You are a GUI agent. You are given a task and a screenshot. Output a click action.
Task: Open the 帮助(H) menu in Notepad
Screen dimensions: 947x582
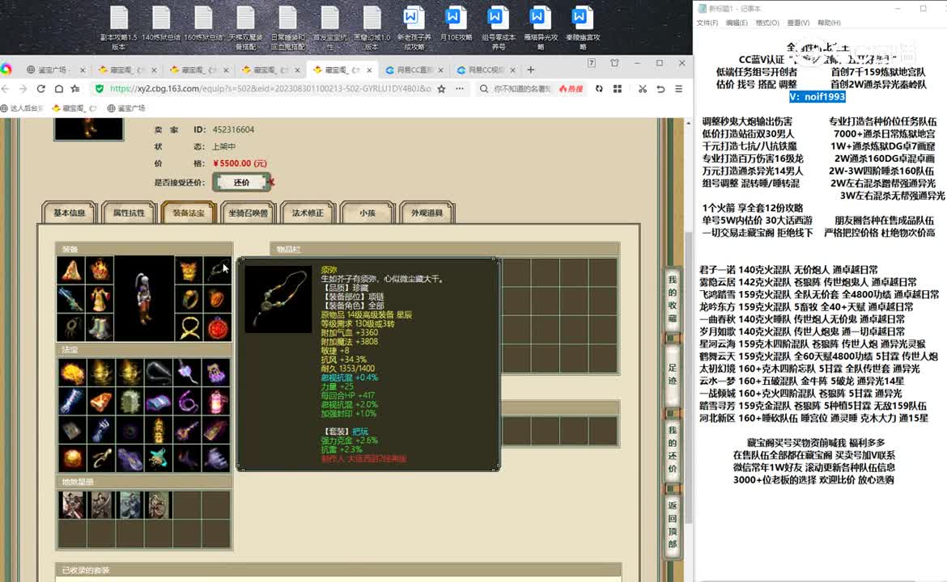click(829, 23)
